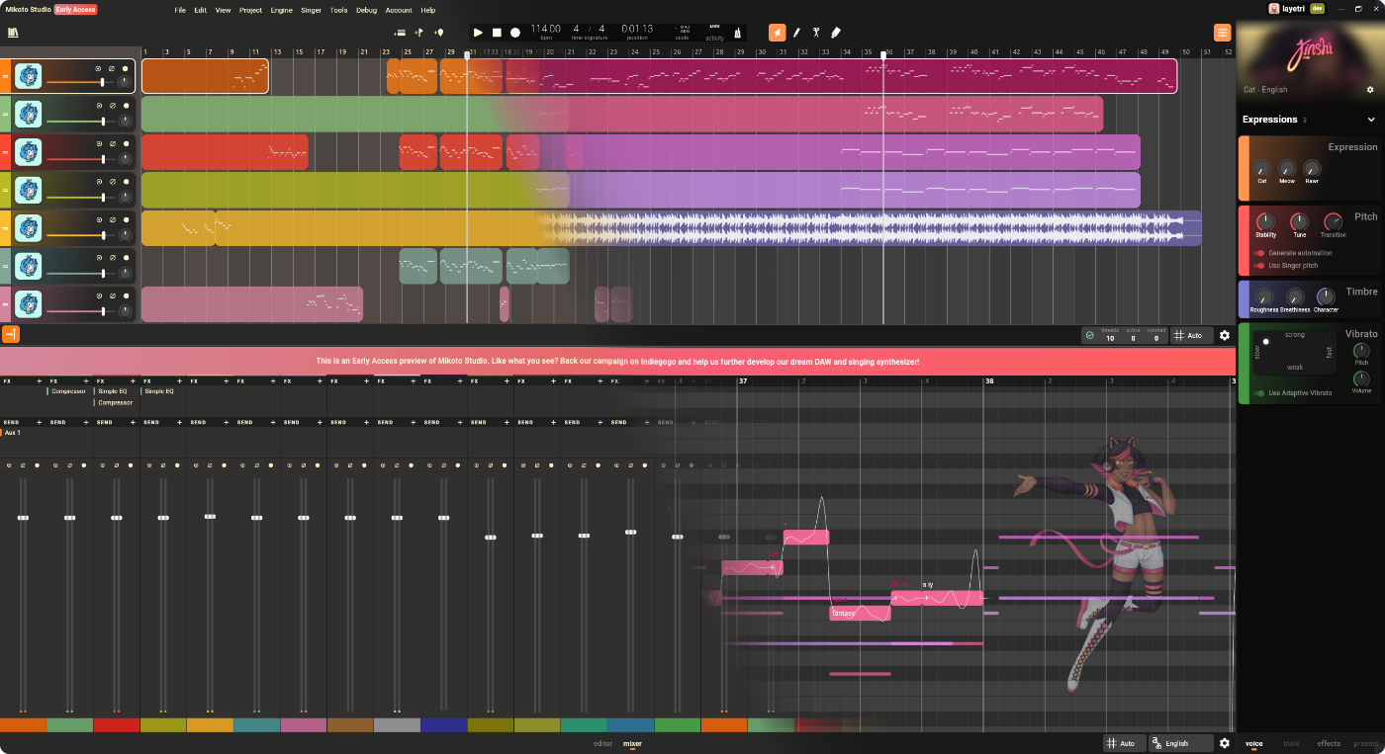
Task: Select the pencil draw tool
Action: point(796,33)
